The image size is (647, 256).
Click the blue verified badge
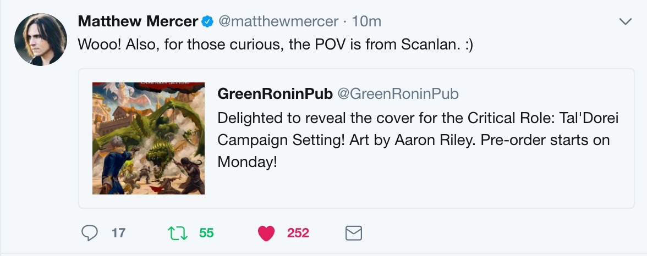207,22
